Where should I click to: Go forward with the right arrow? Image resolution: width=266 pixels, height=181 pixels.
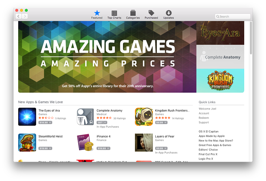25,16
